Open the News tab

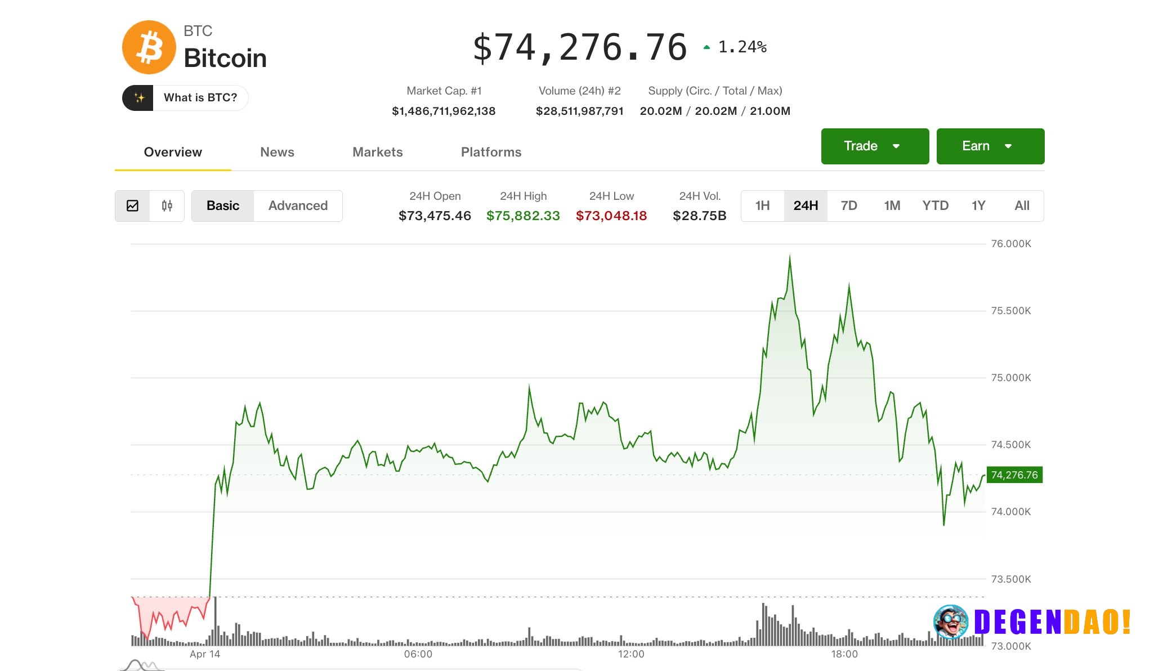(x=277, y=152)
